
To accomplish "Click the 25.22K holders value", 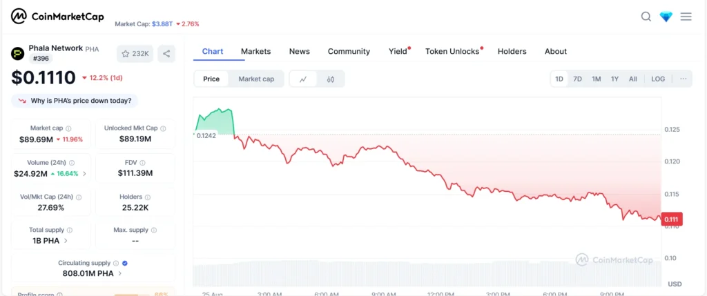I will pyautogui.click(x=135, y=208).
